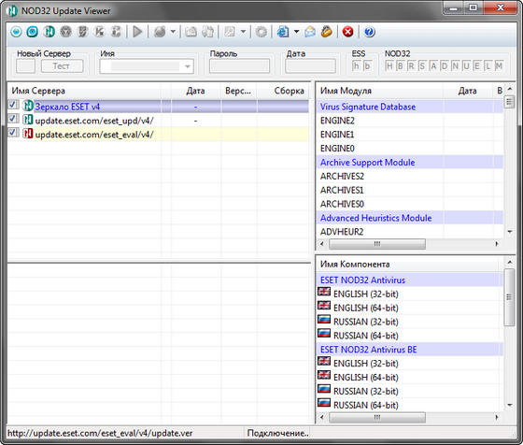Sort by the Сборка column header

289,91
